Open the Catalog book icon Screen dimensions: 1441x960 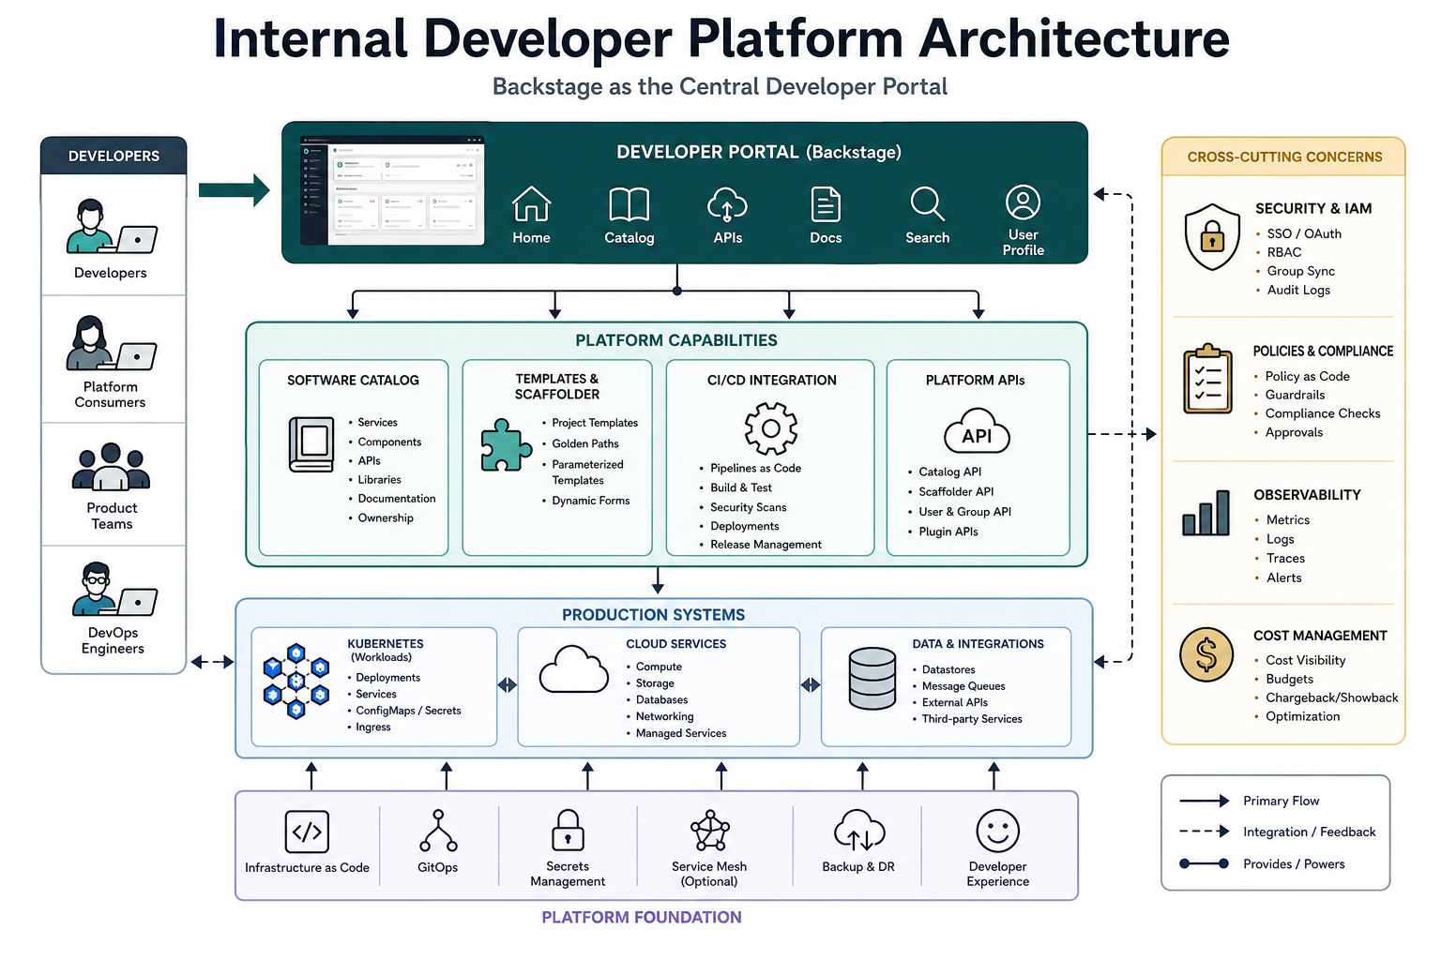point(629,204)
